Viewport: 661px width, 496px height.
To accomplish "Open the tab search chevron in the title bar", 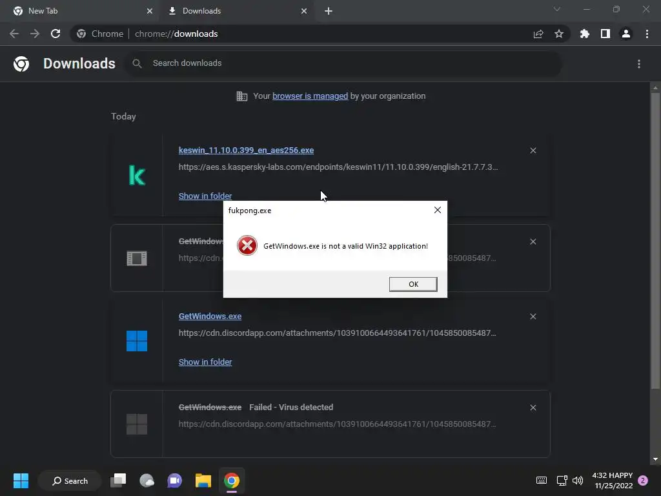I will pos(557,9).
